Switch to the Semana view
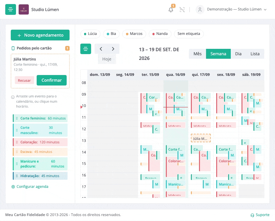275x221 pixels. tap(218, 54)
